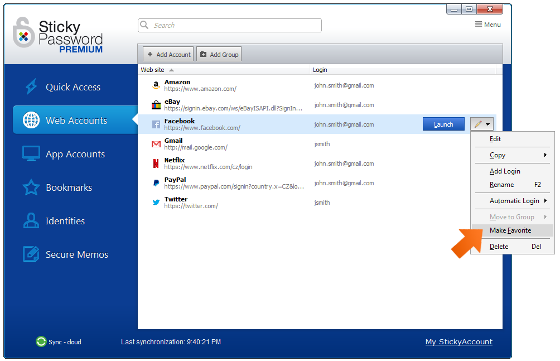Viewport: 560px width, 361px height.
Task: Click the eBay favicon
Action: point(156,105)
